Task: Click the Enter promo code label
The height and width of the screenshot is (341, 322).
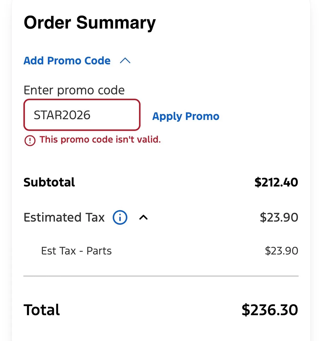Action: tap(74, 90)
